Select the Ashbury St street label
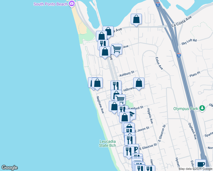The image size is (213, 171). pos(127,74)
